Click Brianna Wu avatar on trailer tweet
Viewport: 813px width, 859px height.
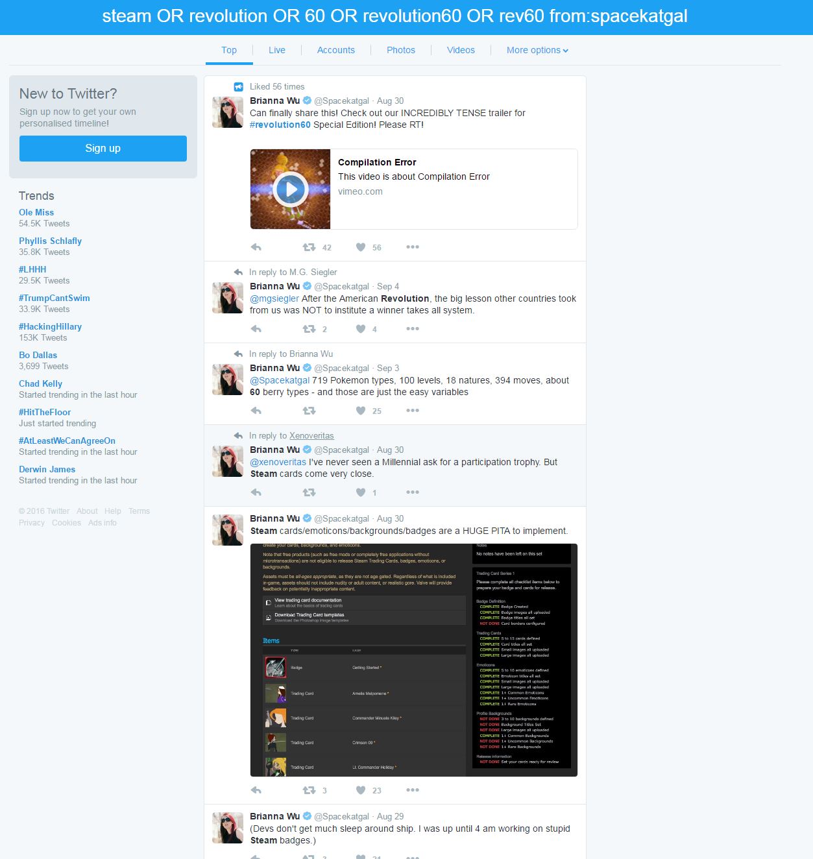228,112
